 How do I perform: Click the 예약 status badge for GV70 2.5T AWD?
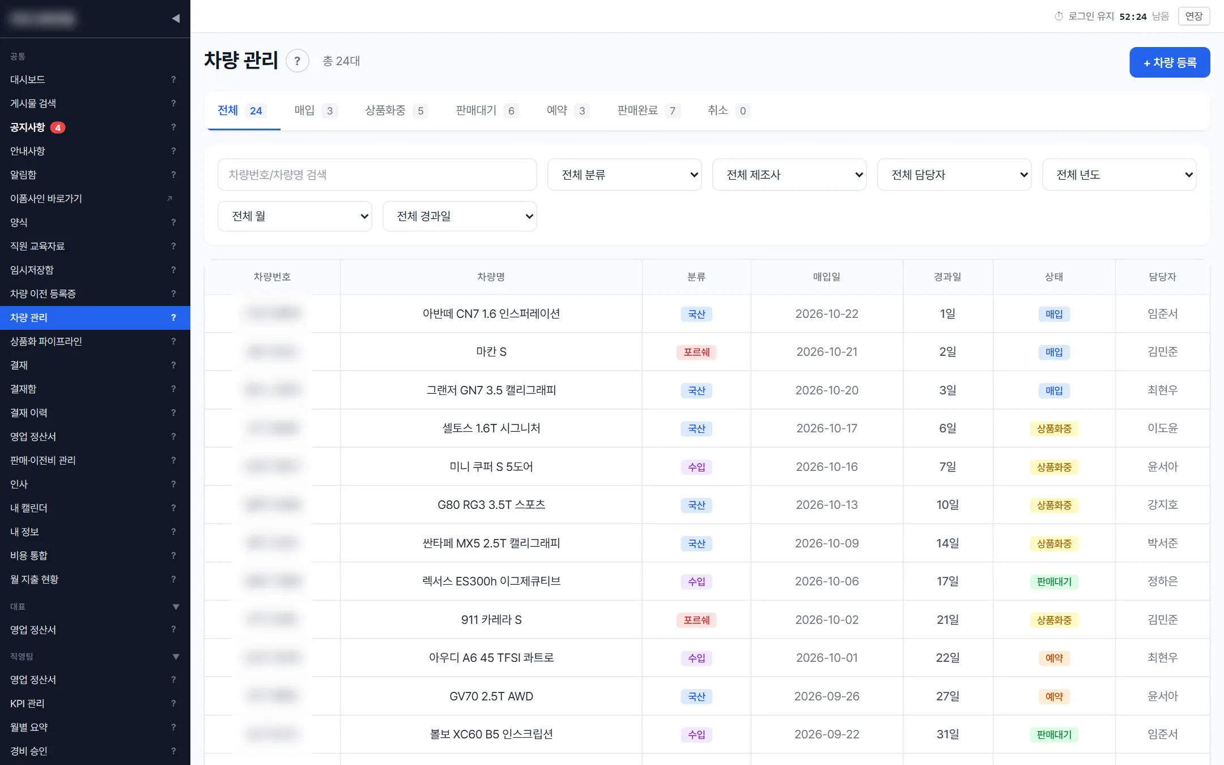click(1054, 696)
